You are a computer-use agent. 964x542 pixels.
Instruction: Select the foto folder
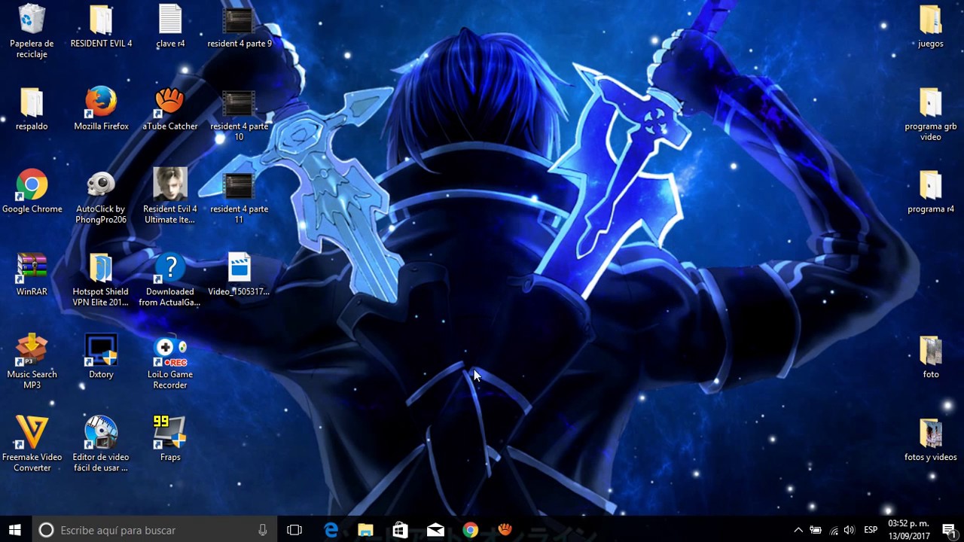(x=931, y=358)
